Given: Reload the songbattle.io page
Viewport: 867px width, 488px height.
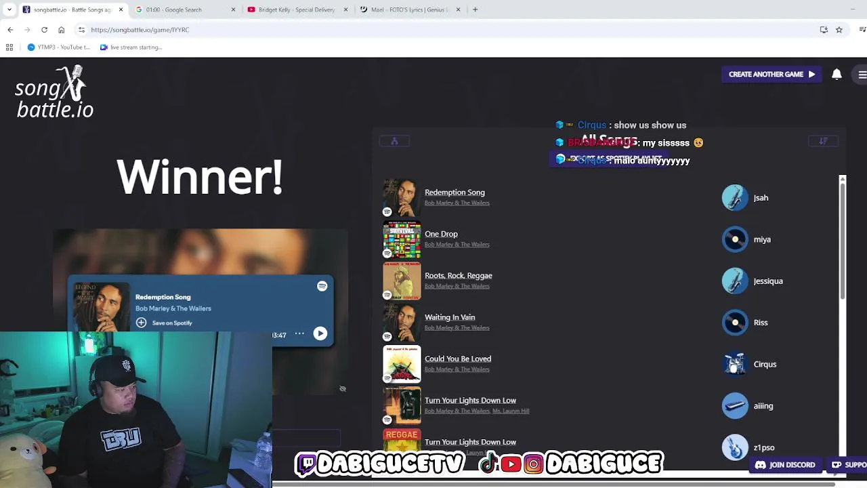Looking at the screenshot, I should [44, 30].
